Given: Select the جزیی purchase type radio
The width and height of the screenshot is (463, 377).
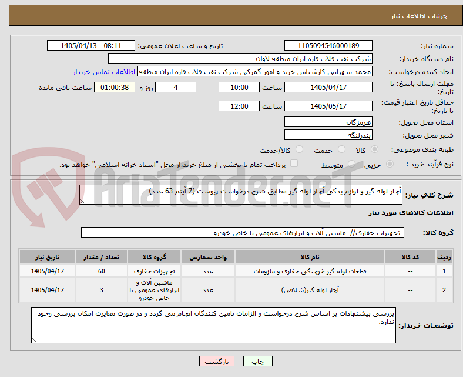Looking at the screenshot, I should pyautogui.click(x=390, y=164).
